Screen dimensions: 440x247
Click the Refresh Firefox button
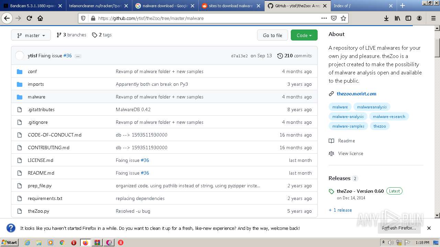(399, 228)
